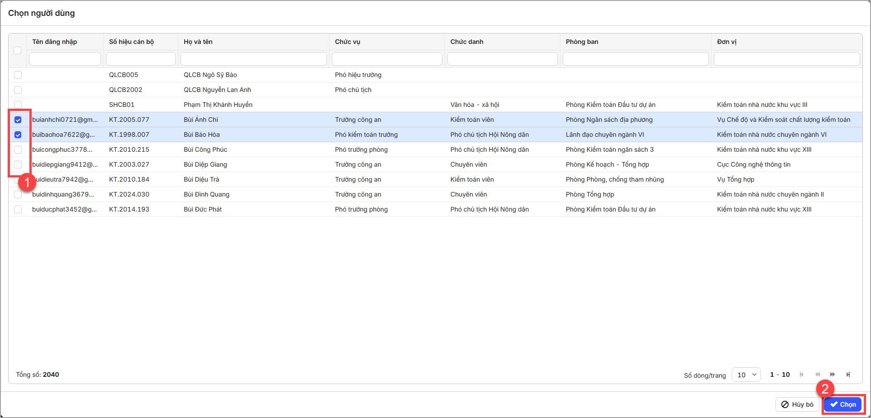
Task: Toggle the select-all header checkbox
Action: (18, 51)
